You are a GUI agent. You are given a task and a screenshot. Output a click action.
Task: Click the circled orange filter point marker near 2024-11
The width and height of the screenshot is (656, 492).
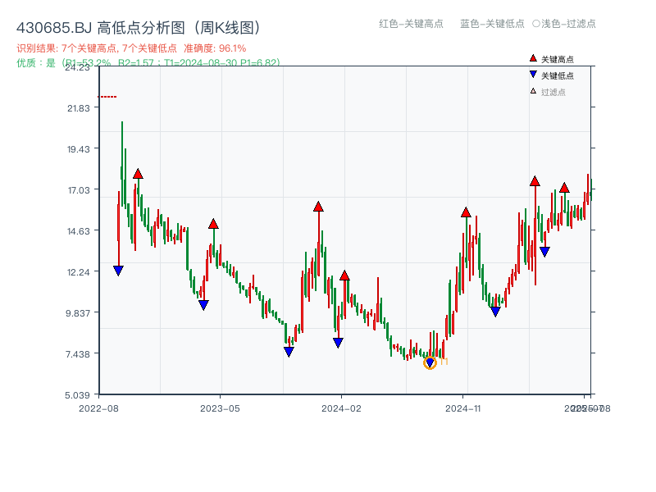[x=430, y=362]
